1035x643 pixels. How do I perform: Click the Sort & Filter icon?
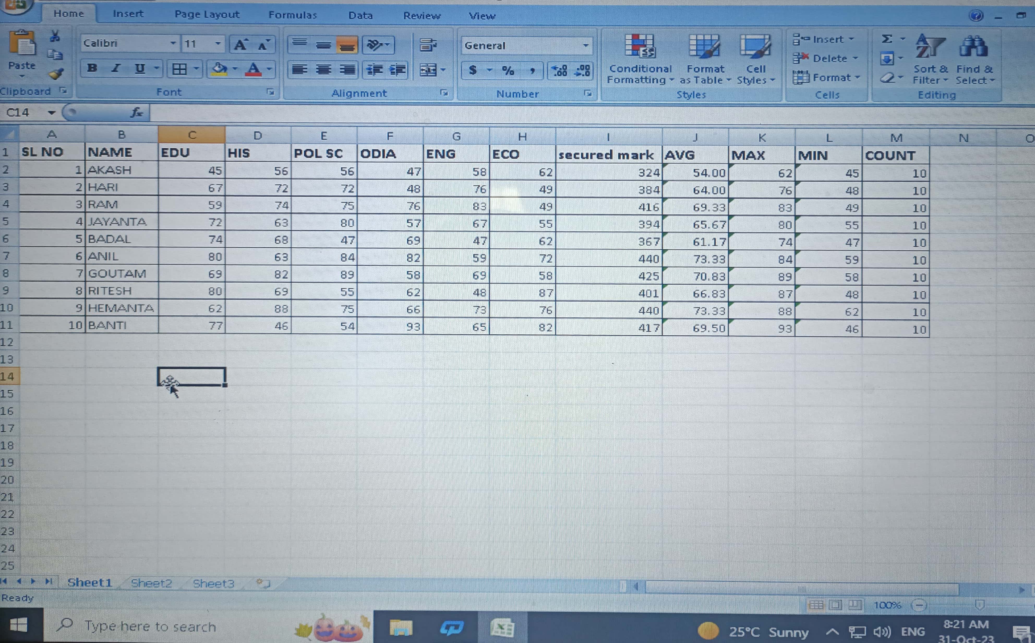pyautogui.click(x=930, y=47)
